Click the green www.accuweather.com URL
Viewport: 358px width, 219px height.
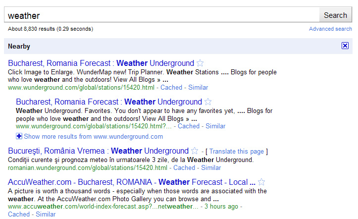pos(103,207)
